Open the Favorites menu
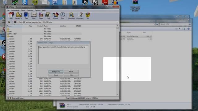Image resolution: width=198 pixels, height=111 pixels. coord(30,10)
